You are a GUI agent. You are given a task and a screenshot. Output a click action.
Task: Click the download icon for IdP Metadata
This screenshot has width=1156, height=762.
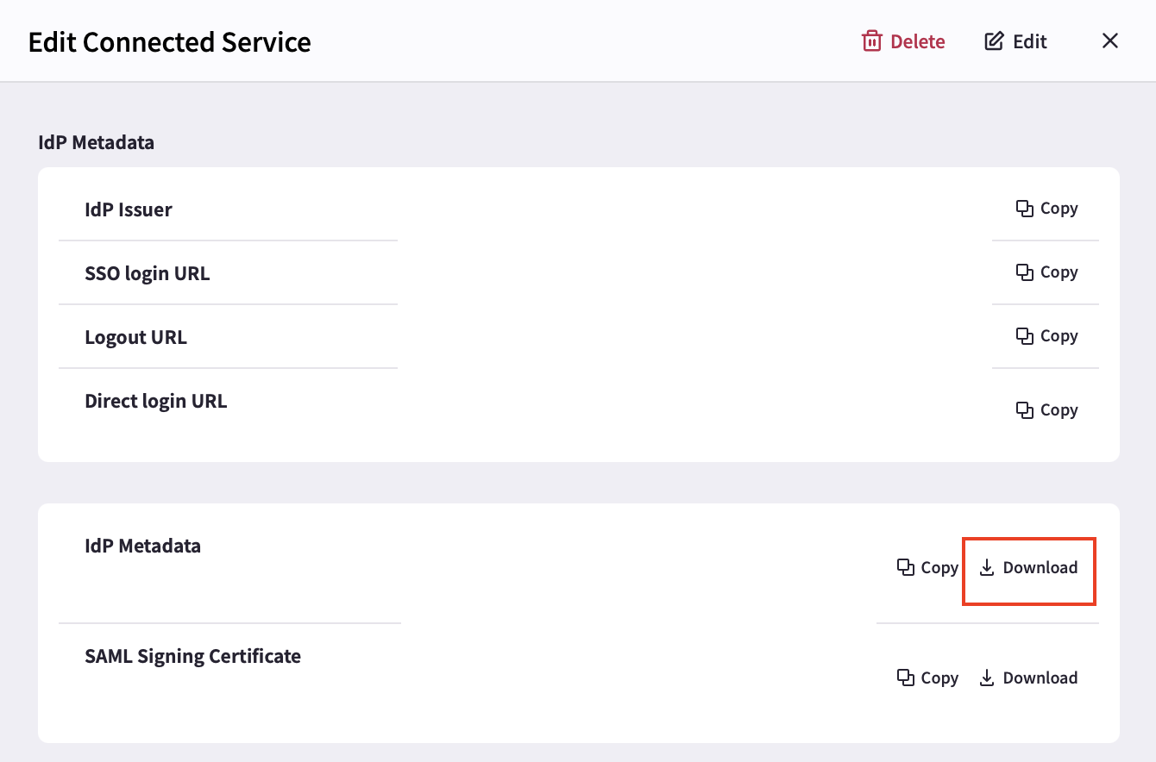[987, 568]
